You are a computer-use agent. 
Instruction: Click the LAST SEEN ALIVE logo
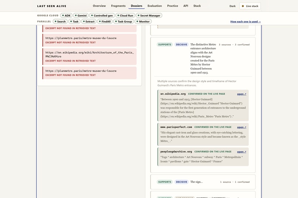(x=52, y=6)
